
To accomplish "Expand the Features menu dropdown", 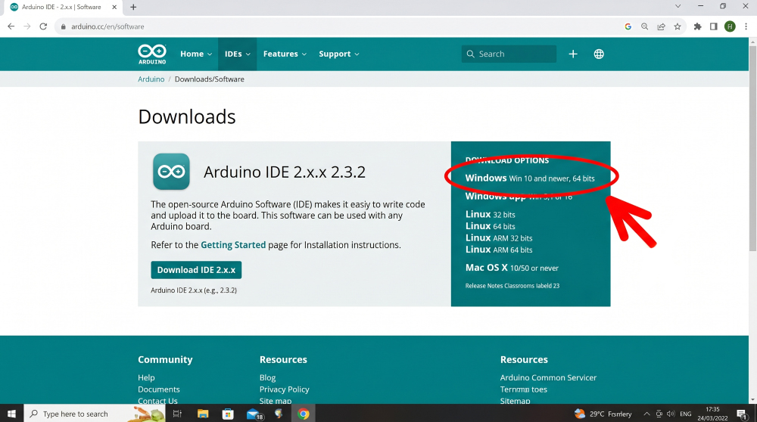I will point(285,54).
